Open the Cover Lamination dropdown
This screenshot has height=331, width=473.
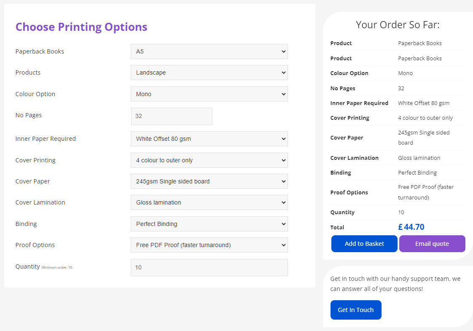(209, 202)
